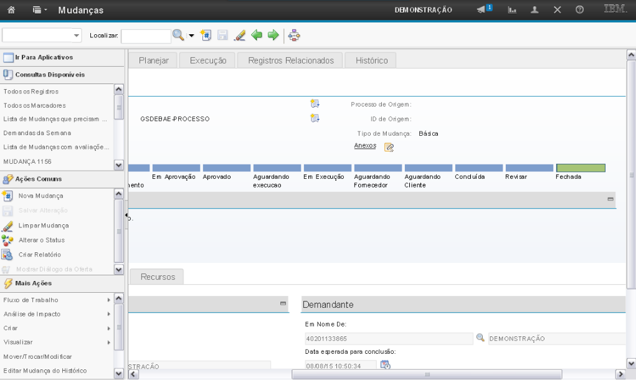
Task: Click the Home icon in the header
Action: tap(11, 11)
